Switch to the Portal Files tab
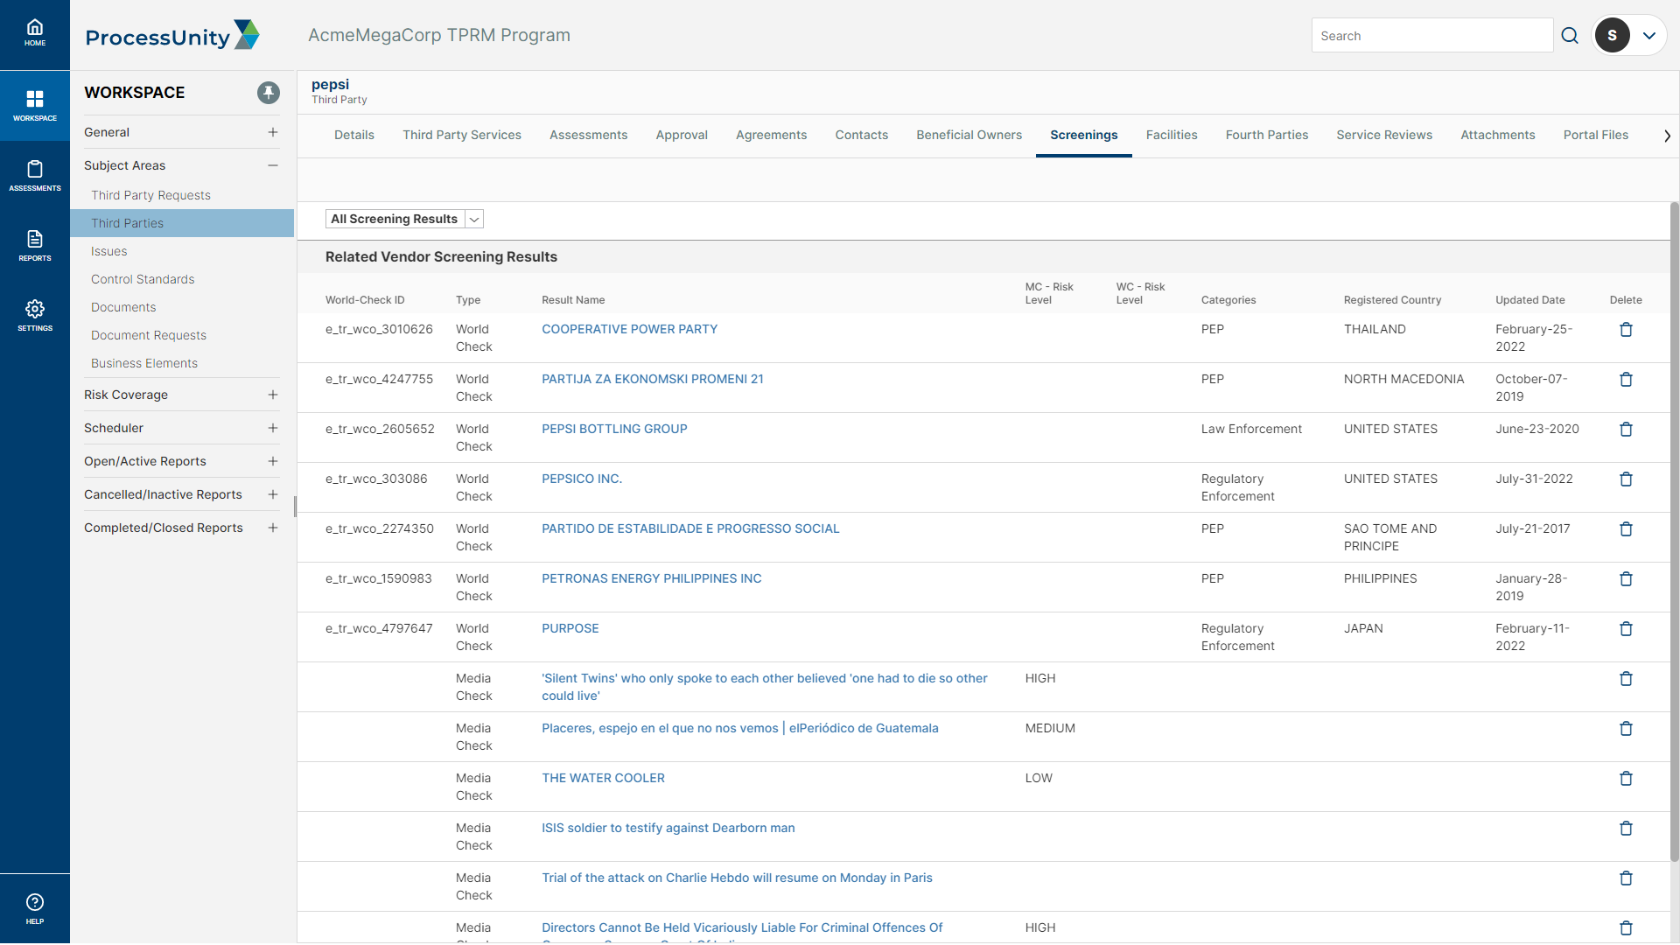 [1595, 135]
